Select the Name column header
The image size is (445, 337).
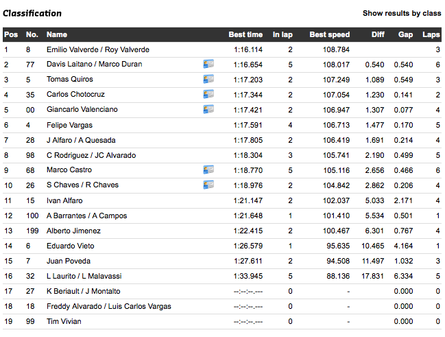click(57, 34)
